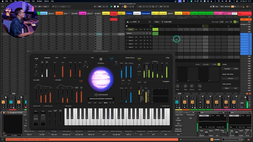Viewport: 253px width, 142px height.
Task: Click the clock icon on Track 4
Action: pos(144,44)
